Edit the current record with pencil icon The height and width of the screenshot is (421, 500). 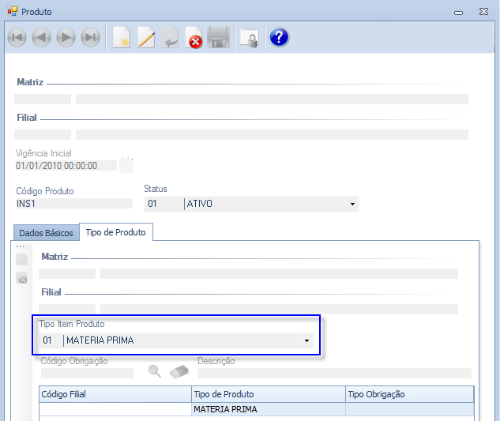click(x=146, y=38)
